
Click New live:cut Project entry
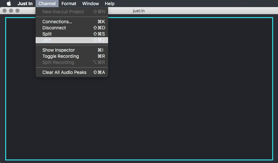coord(72,12)
